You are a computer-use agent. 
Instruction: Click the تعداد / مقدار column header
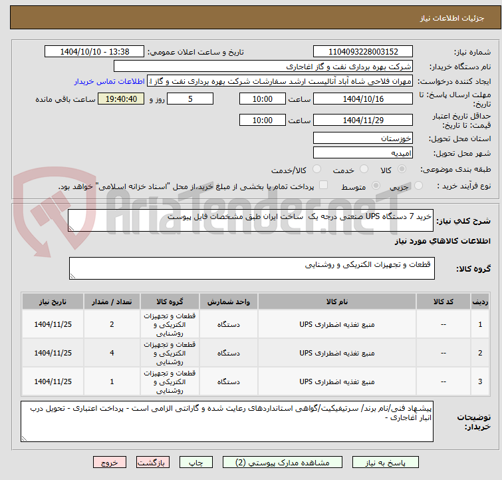(x=112, y=302)
